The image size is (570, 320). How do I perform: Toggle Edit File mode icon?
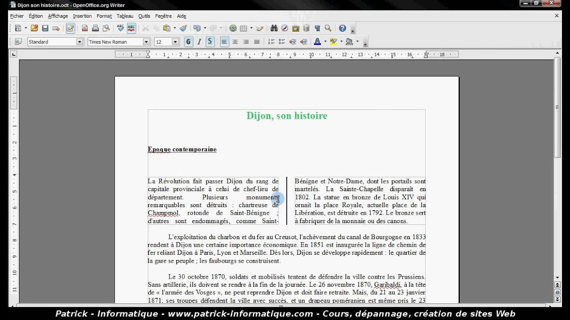point(70,28)
